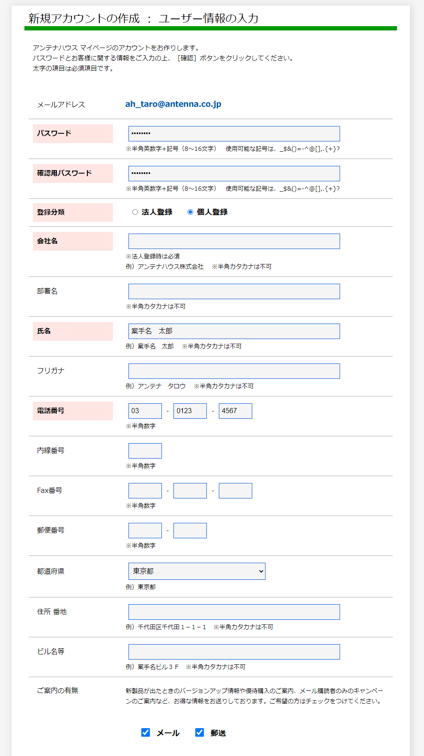Uncheck the メール checkbox
The width and height of the screenshot is (424, 756).
[x=146, y=732]
